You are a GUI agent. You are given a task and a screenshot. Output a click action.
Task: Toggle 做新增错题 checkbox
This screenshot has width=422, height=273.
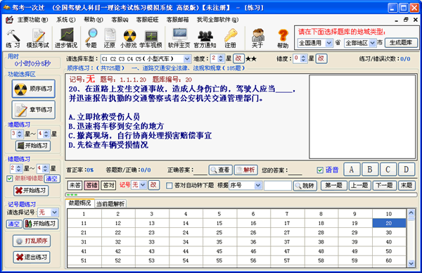10,179
